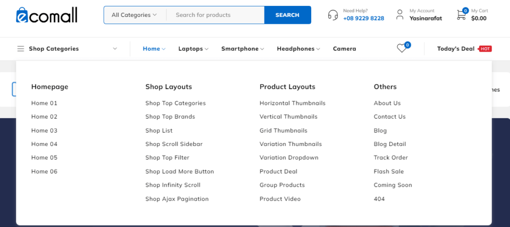Click the Search for products field
The image size is (510, 227).
pyautogui.click(x=215, y=15)
